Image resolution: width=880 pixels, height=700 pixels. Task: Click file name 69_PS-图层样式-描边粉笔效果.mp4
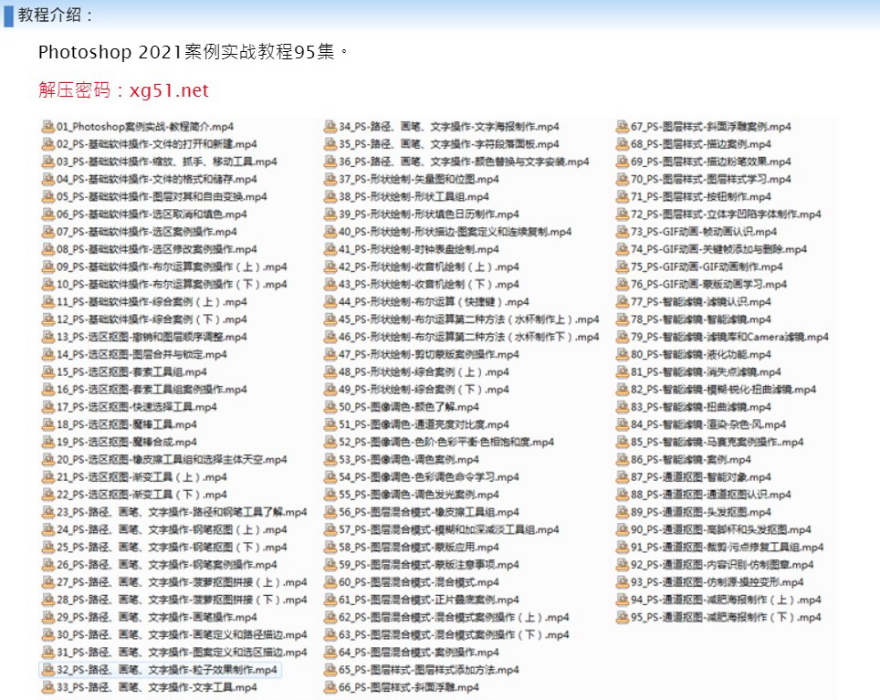click(711, 162)
